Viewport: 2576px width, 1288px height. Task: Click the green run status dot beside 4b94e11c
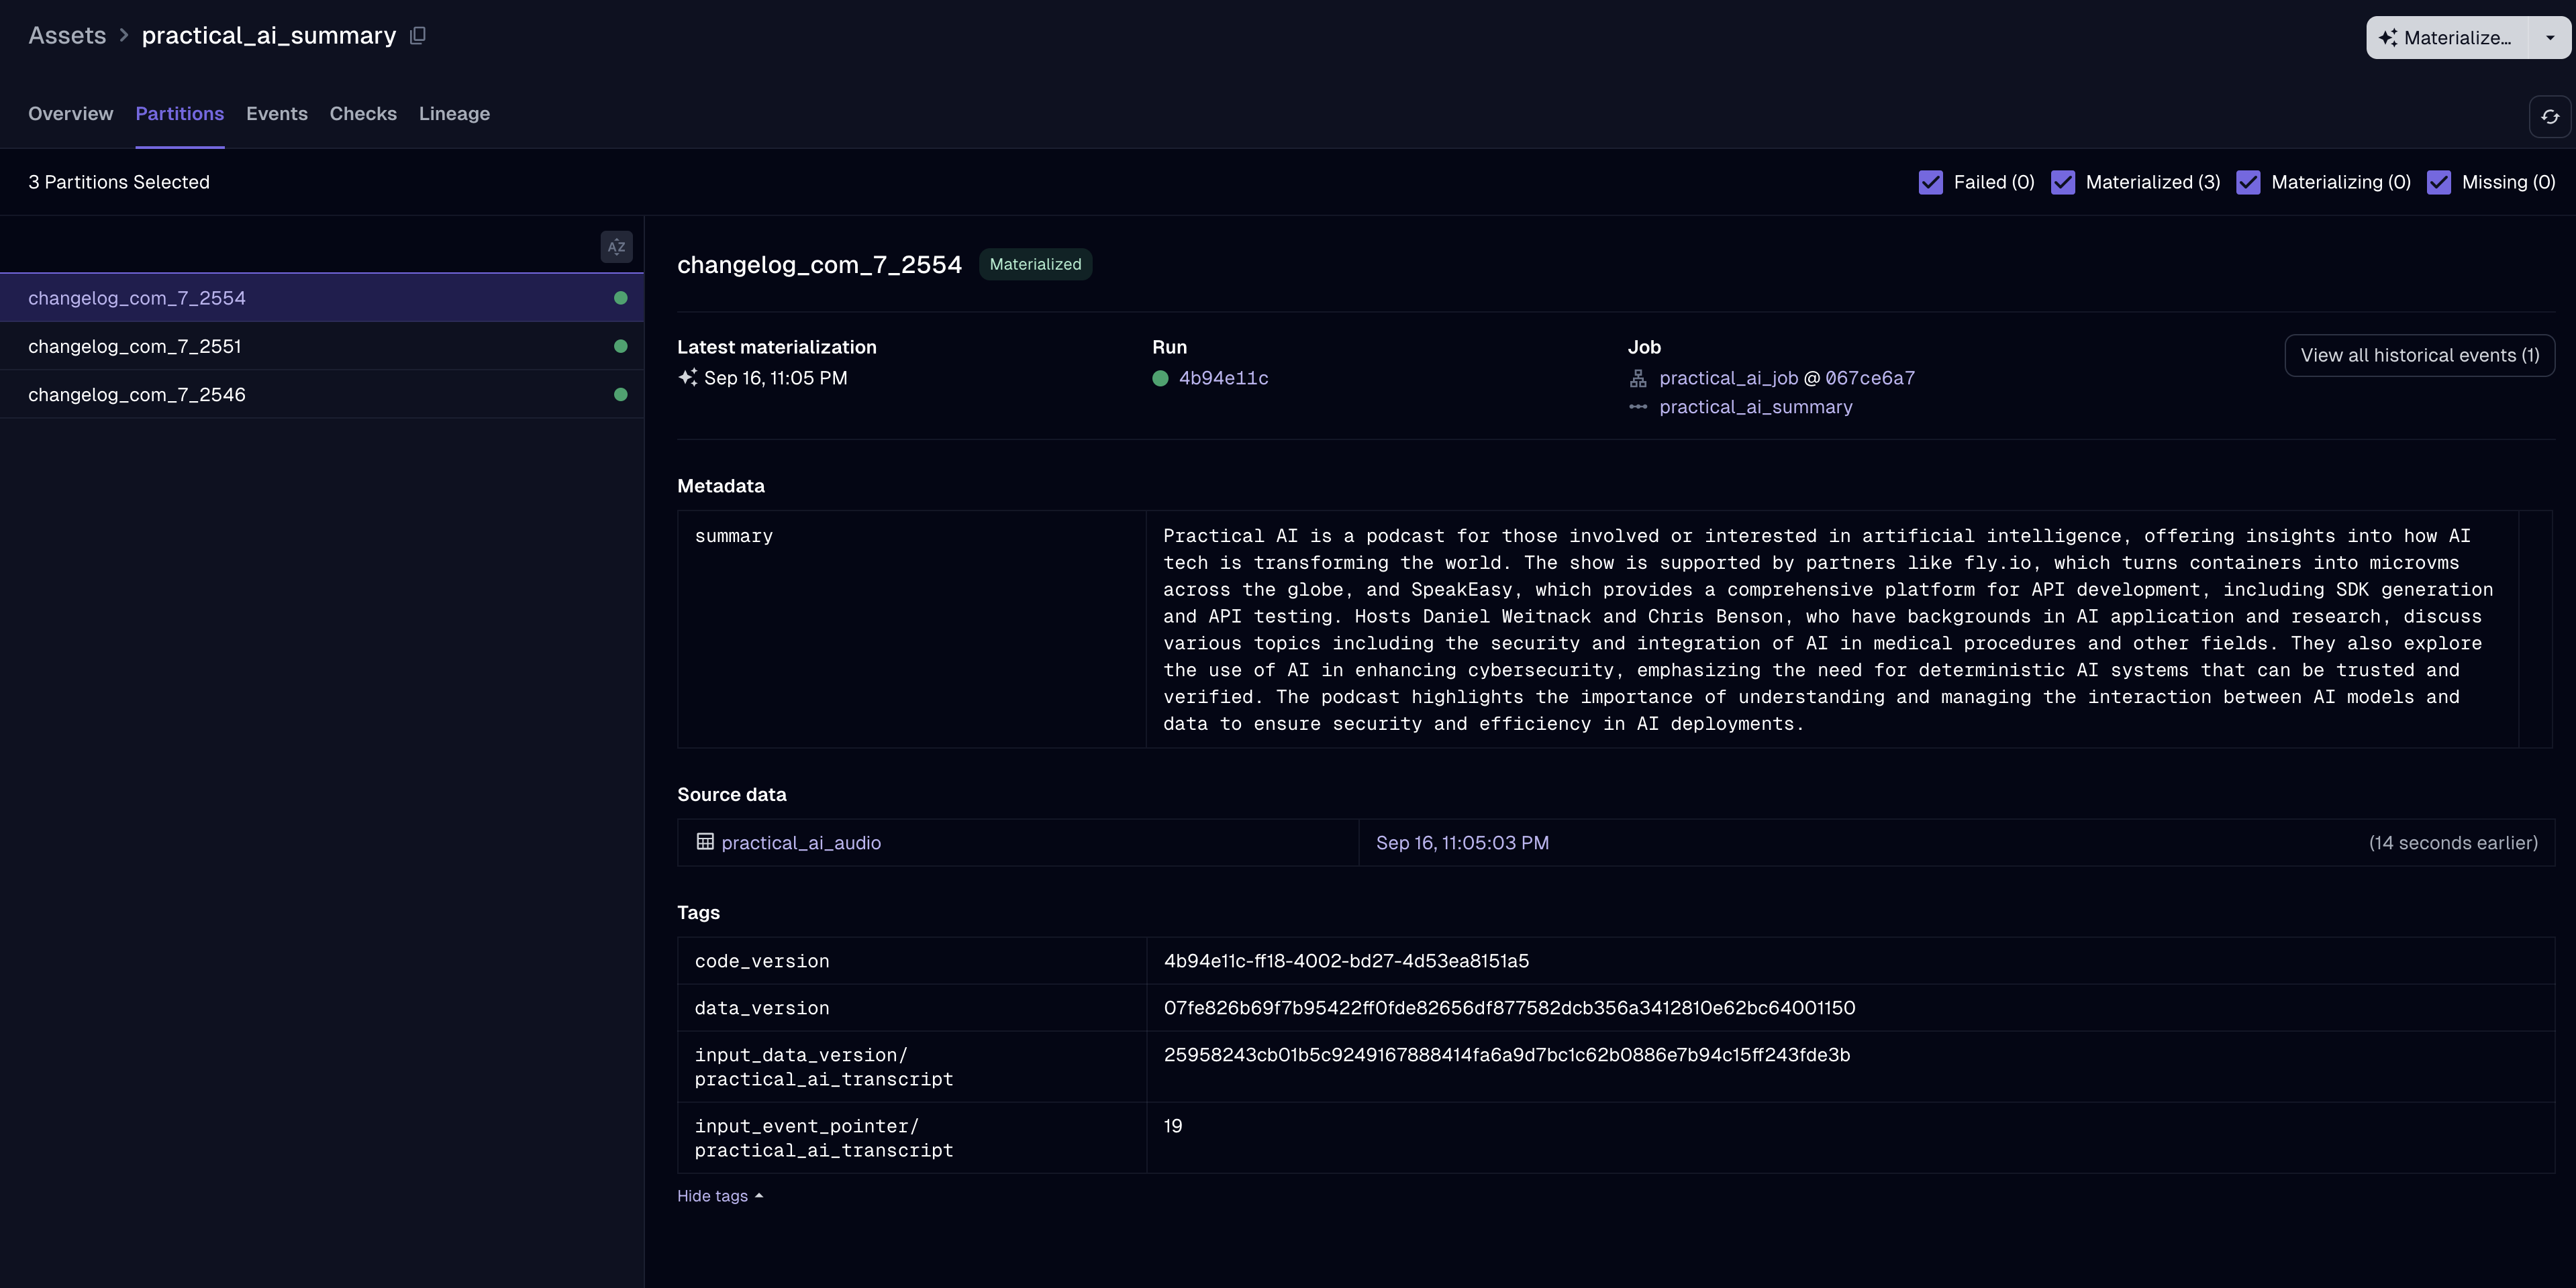tap(1160, 379)
